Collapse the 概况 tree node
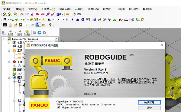 click(x=9, y=77)
